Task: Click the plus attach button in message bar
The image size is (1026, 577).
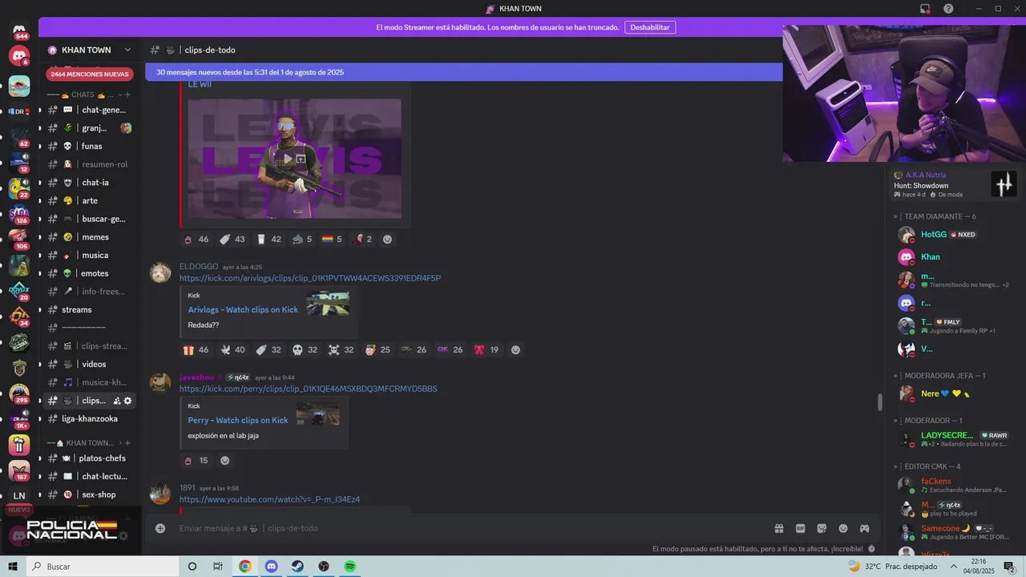Action: tap(160, 528)
